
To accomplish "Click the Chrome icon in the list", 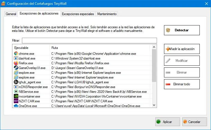I will point(16,54).
